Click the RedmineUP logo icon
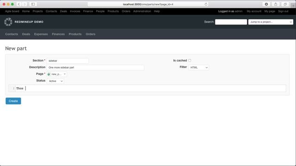Screen dimensions: 296x166 coord(8,22)
